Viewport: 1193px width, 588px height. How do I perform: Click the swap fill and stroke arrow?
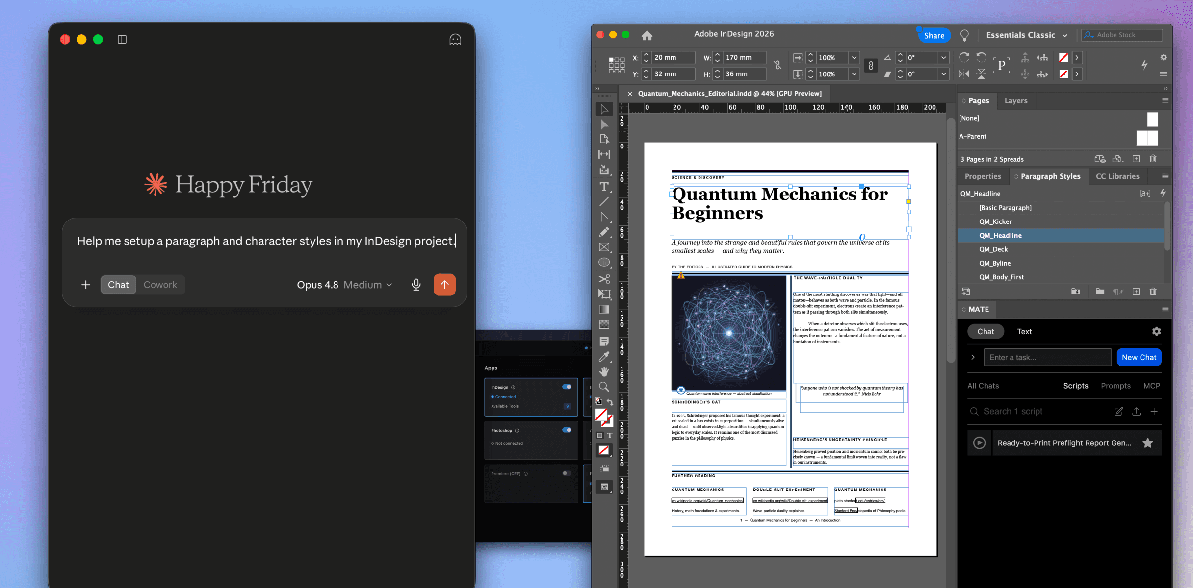610,402
